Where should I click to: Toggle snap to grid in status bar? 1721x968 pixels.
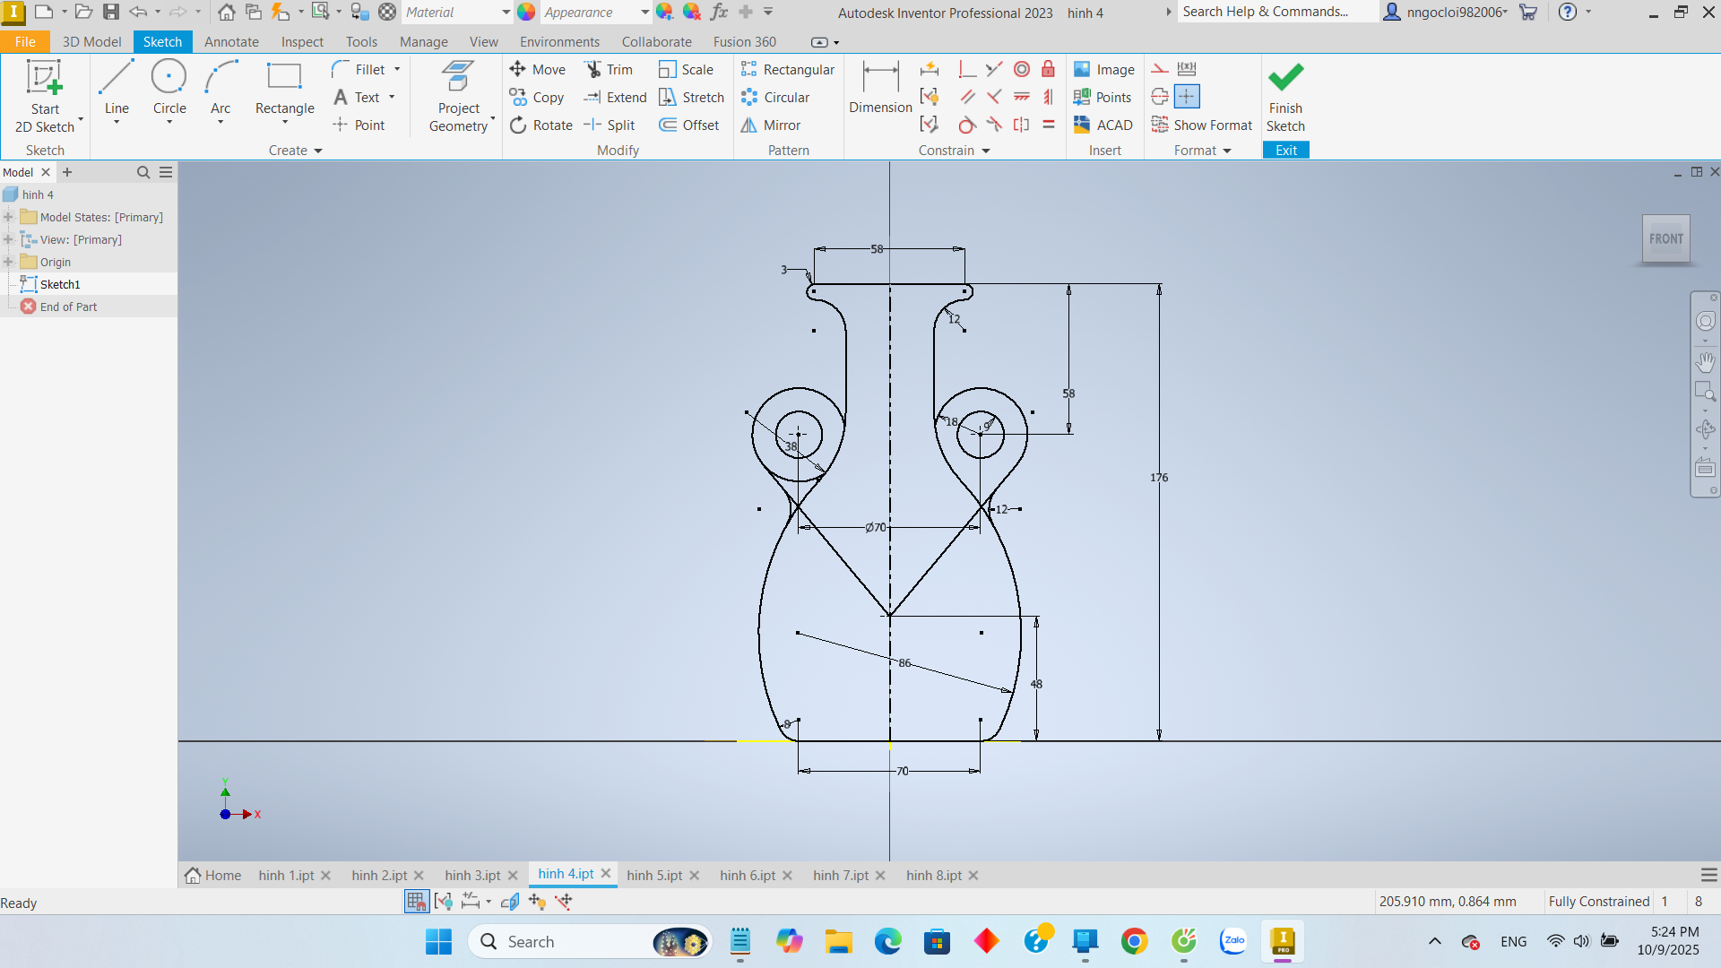click(x=416, y=902)
